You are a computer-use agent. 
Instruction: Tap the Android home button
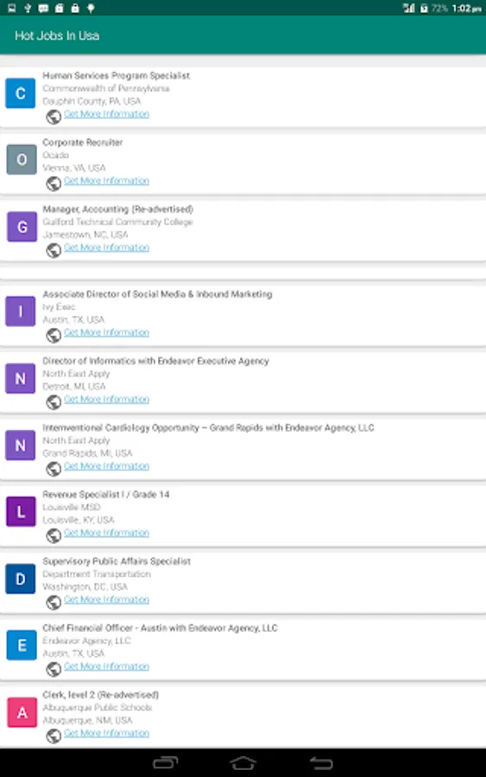[x=243, y=763]
